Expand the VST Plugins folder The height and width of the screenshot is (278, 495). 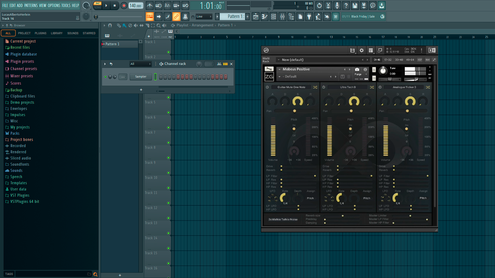17,195
